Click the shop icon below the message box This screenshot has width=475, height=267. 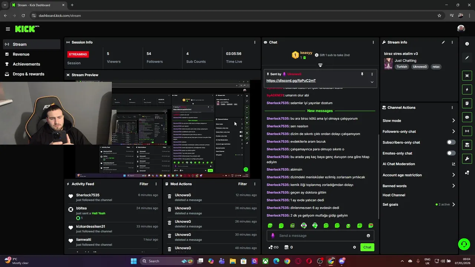tap(286, 247)
